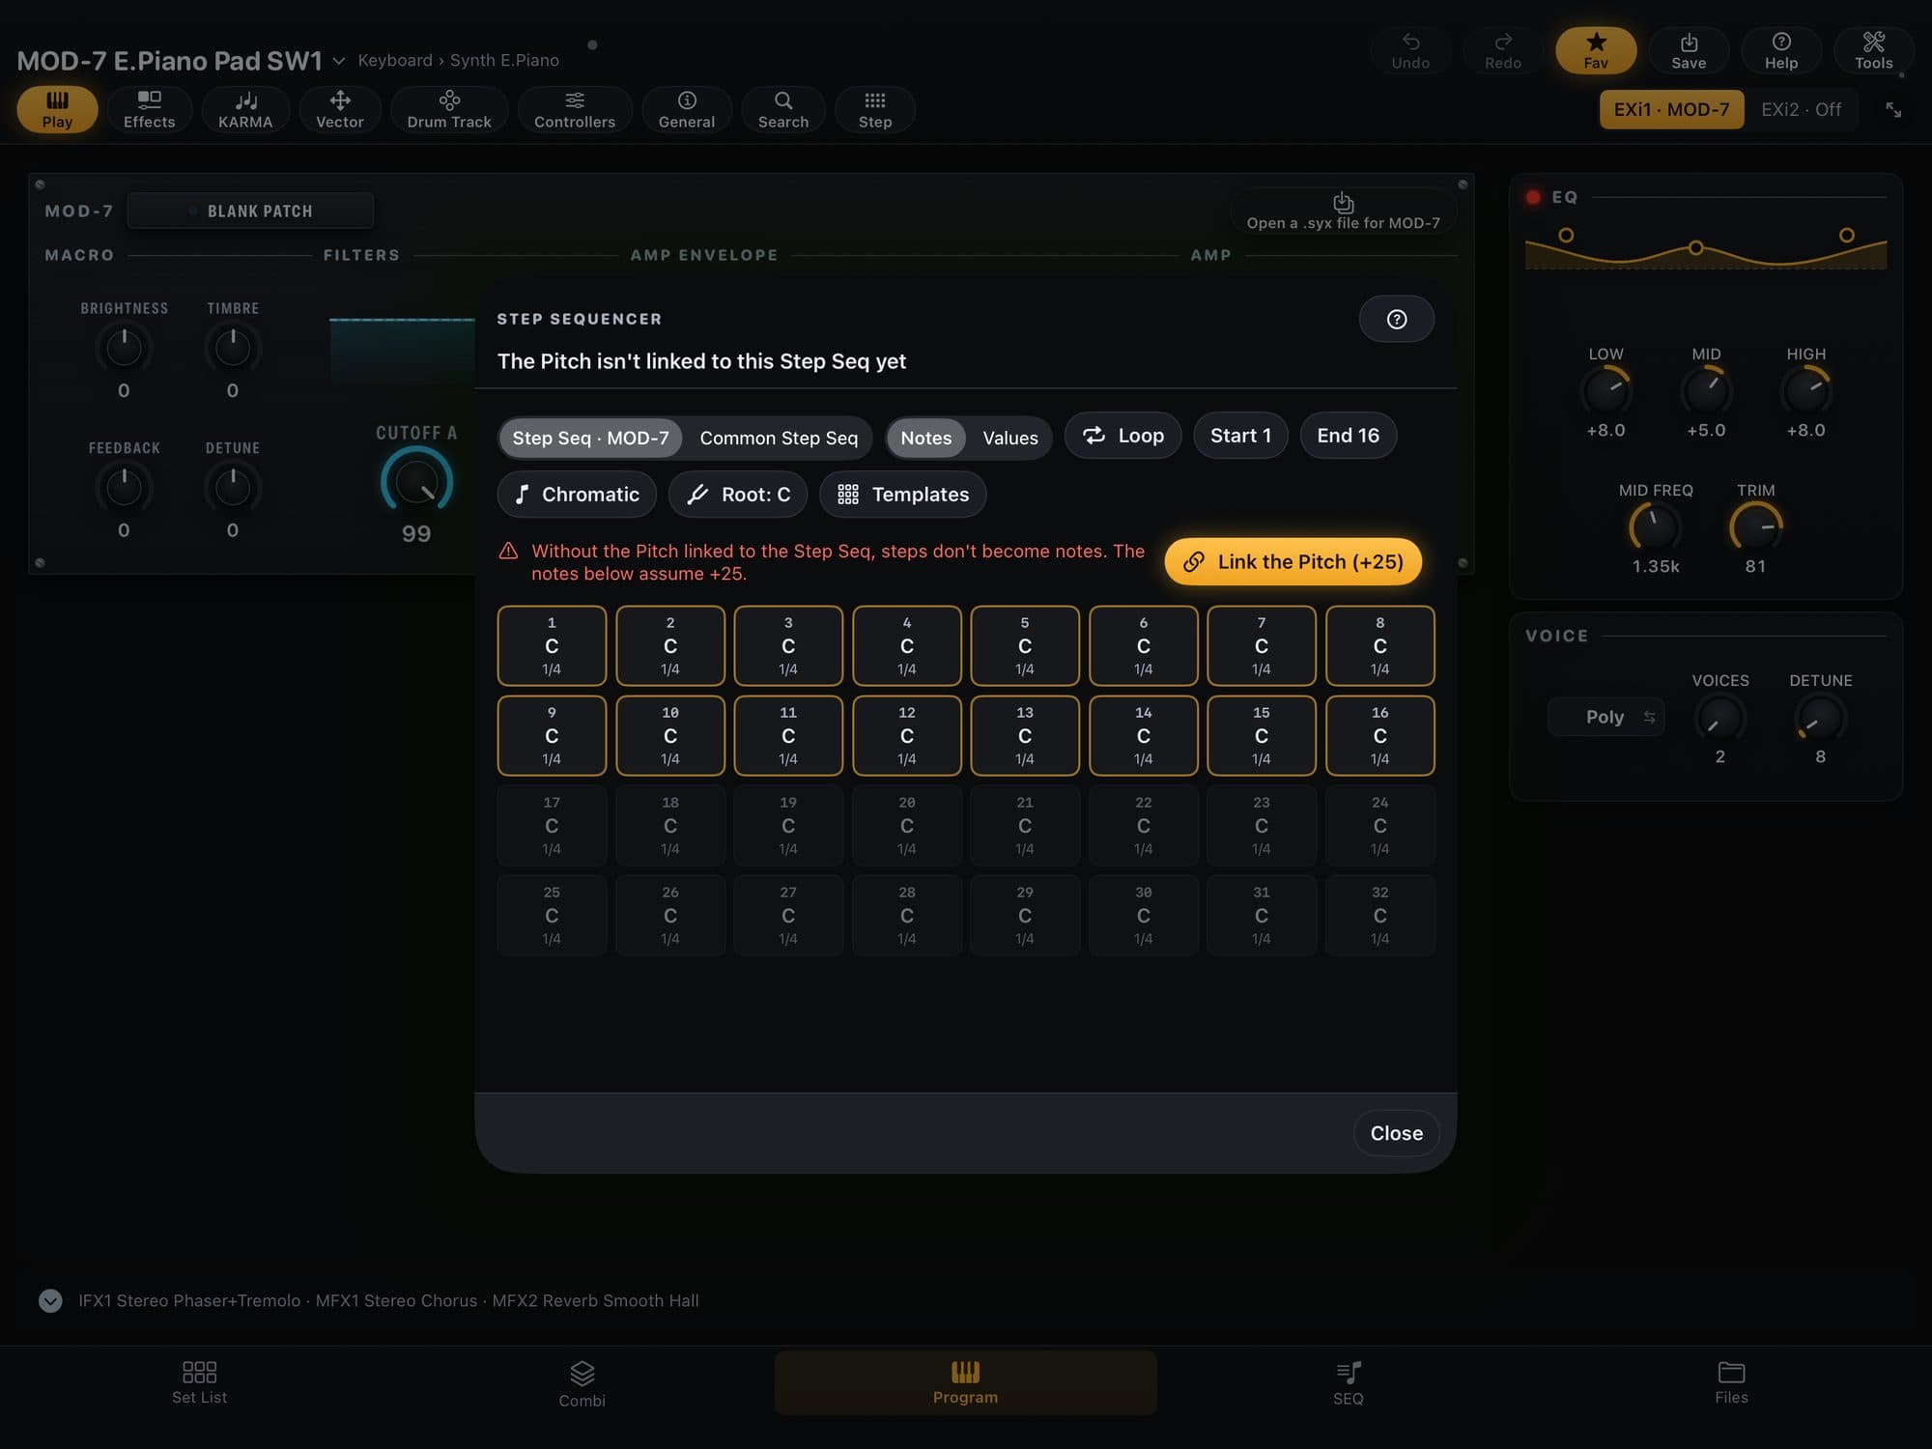Open the Search page
Viewport: 1932px width, 1449px height.
pyautogui.click(x=783, y=109)
